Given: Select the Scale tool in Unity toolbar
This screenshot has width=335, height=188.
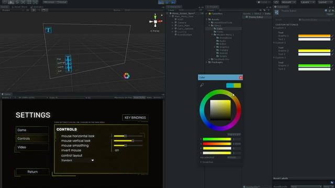Looking at the screenshot, I should tap(23, 2).
